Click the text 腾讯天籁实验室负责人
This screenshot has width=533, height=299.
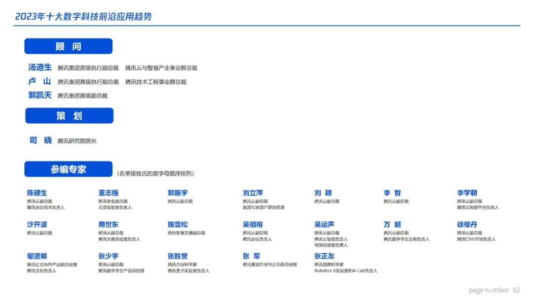(119, 239)
